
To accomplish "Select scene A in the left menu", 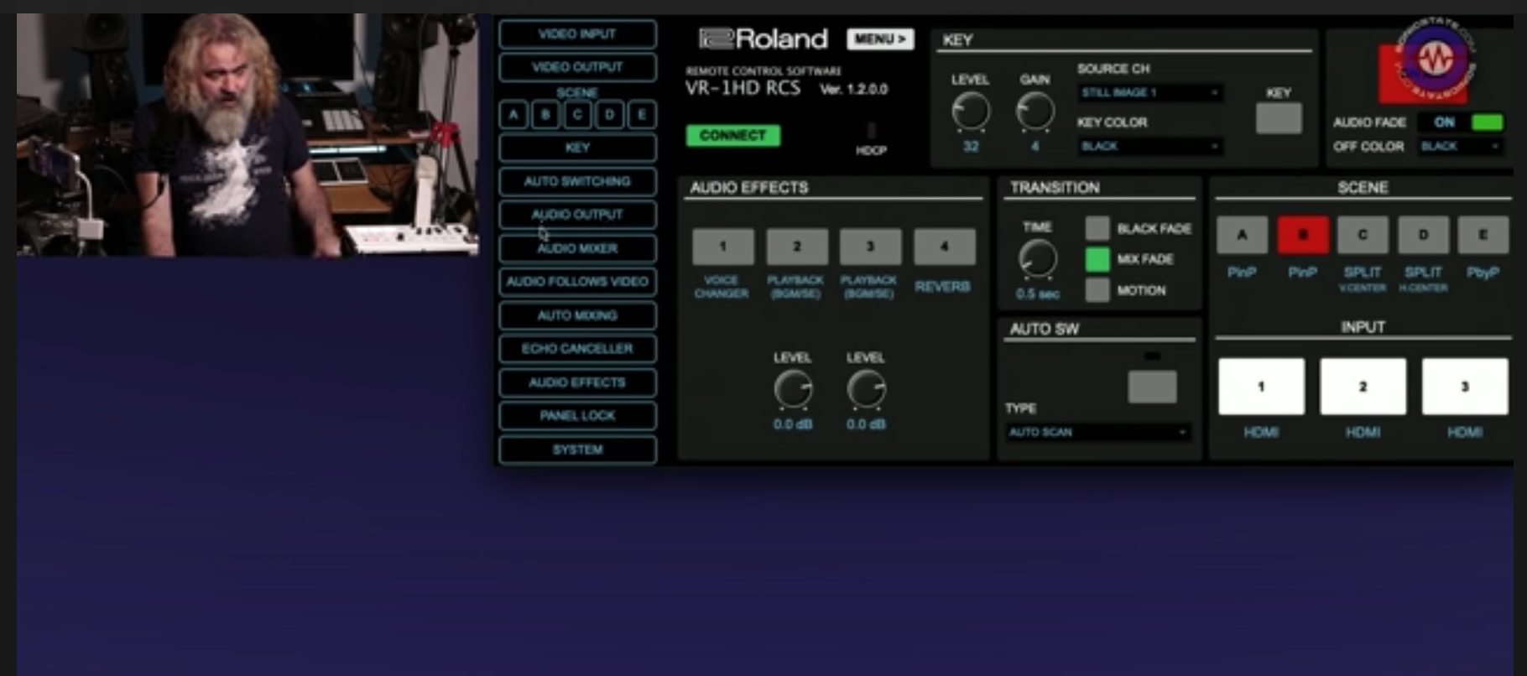I will [x=513, y=115].
